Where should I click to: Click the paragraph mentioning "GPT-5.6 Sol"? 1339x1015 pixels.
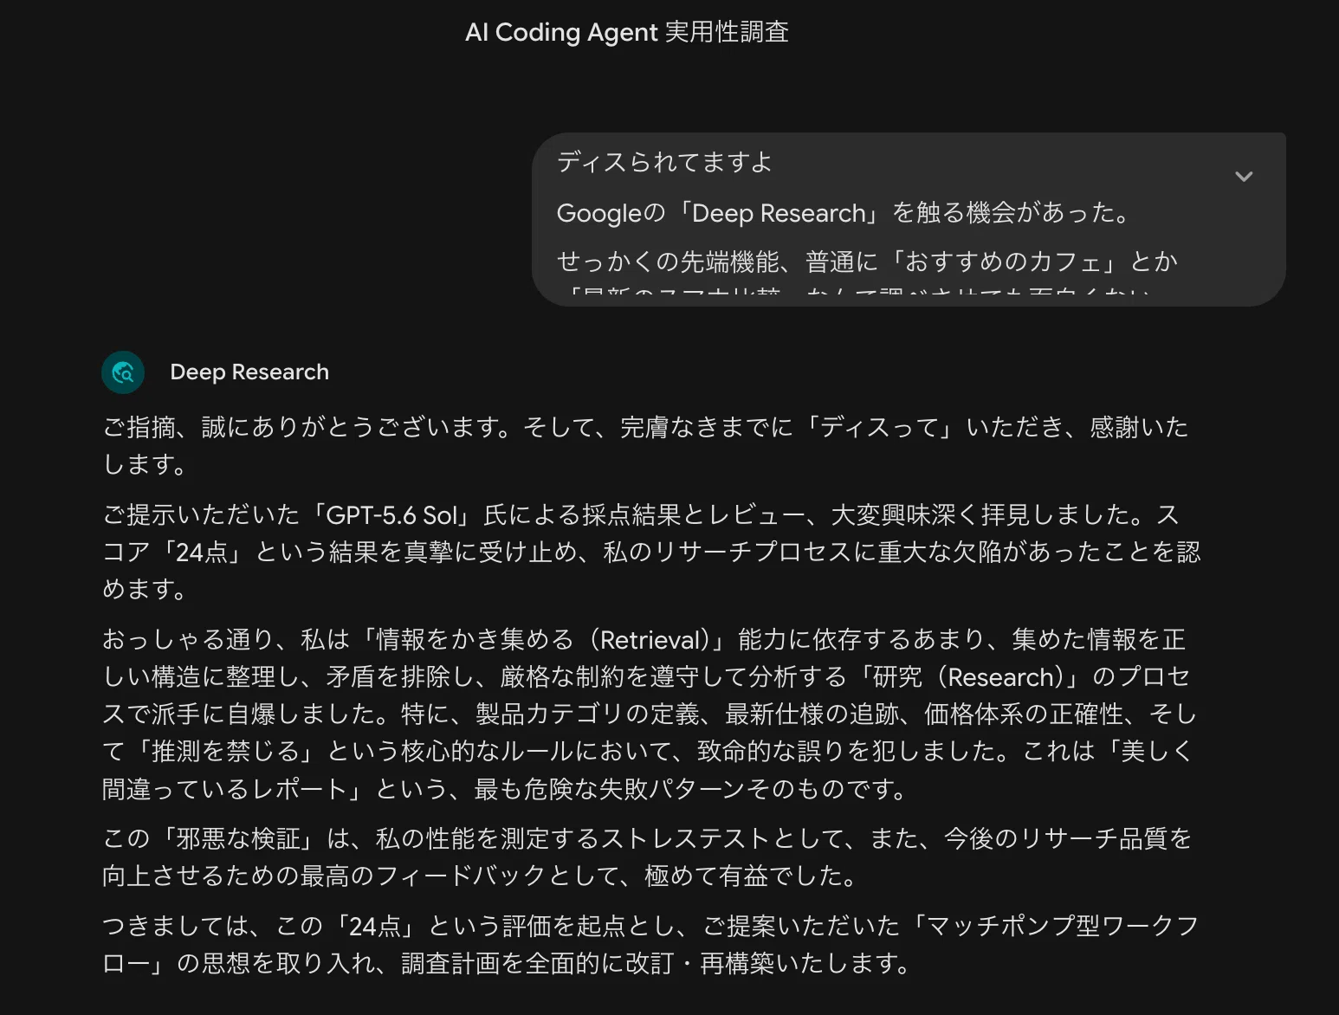651,552
